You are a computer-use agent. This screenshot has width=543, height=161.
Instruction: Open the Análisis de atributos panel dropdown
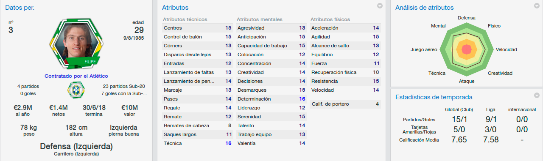(x=537, y=6)
